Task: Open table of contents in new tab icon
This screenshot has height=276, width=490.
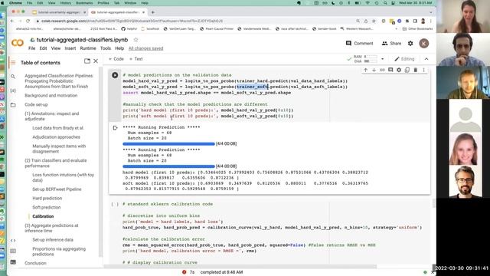Action: tap(87, 61)
